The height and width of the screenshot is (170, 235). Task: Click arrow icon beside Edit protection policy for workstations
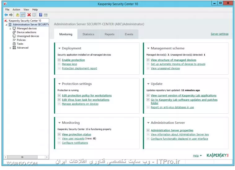tap(59, 95)
